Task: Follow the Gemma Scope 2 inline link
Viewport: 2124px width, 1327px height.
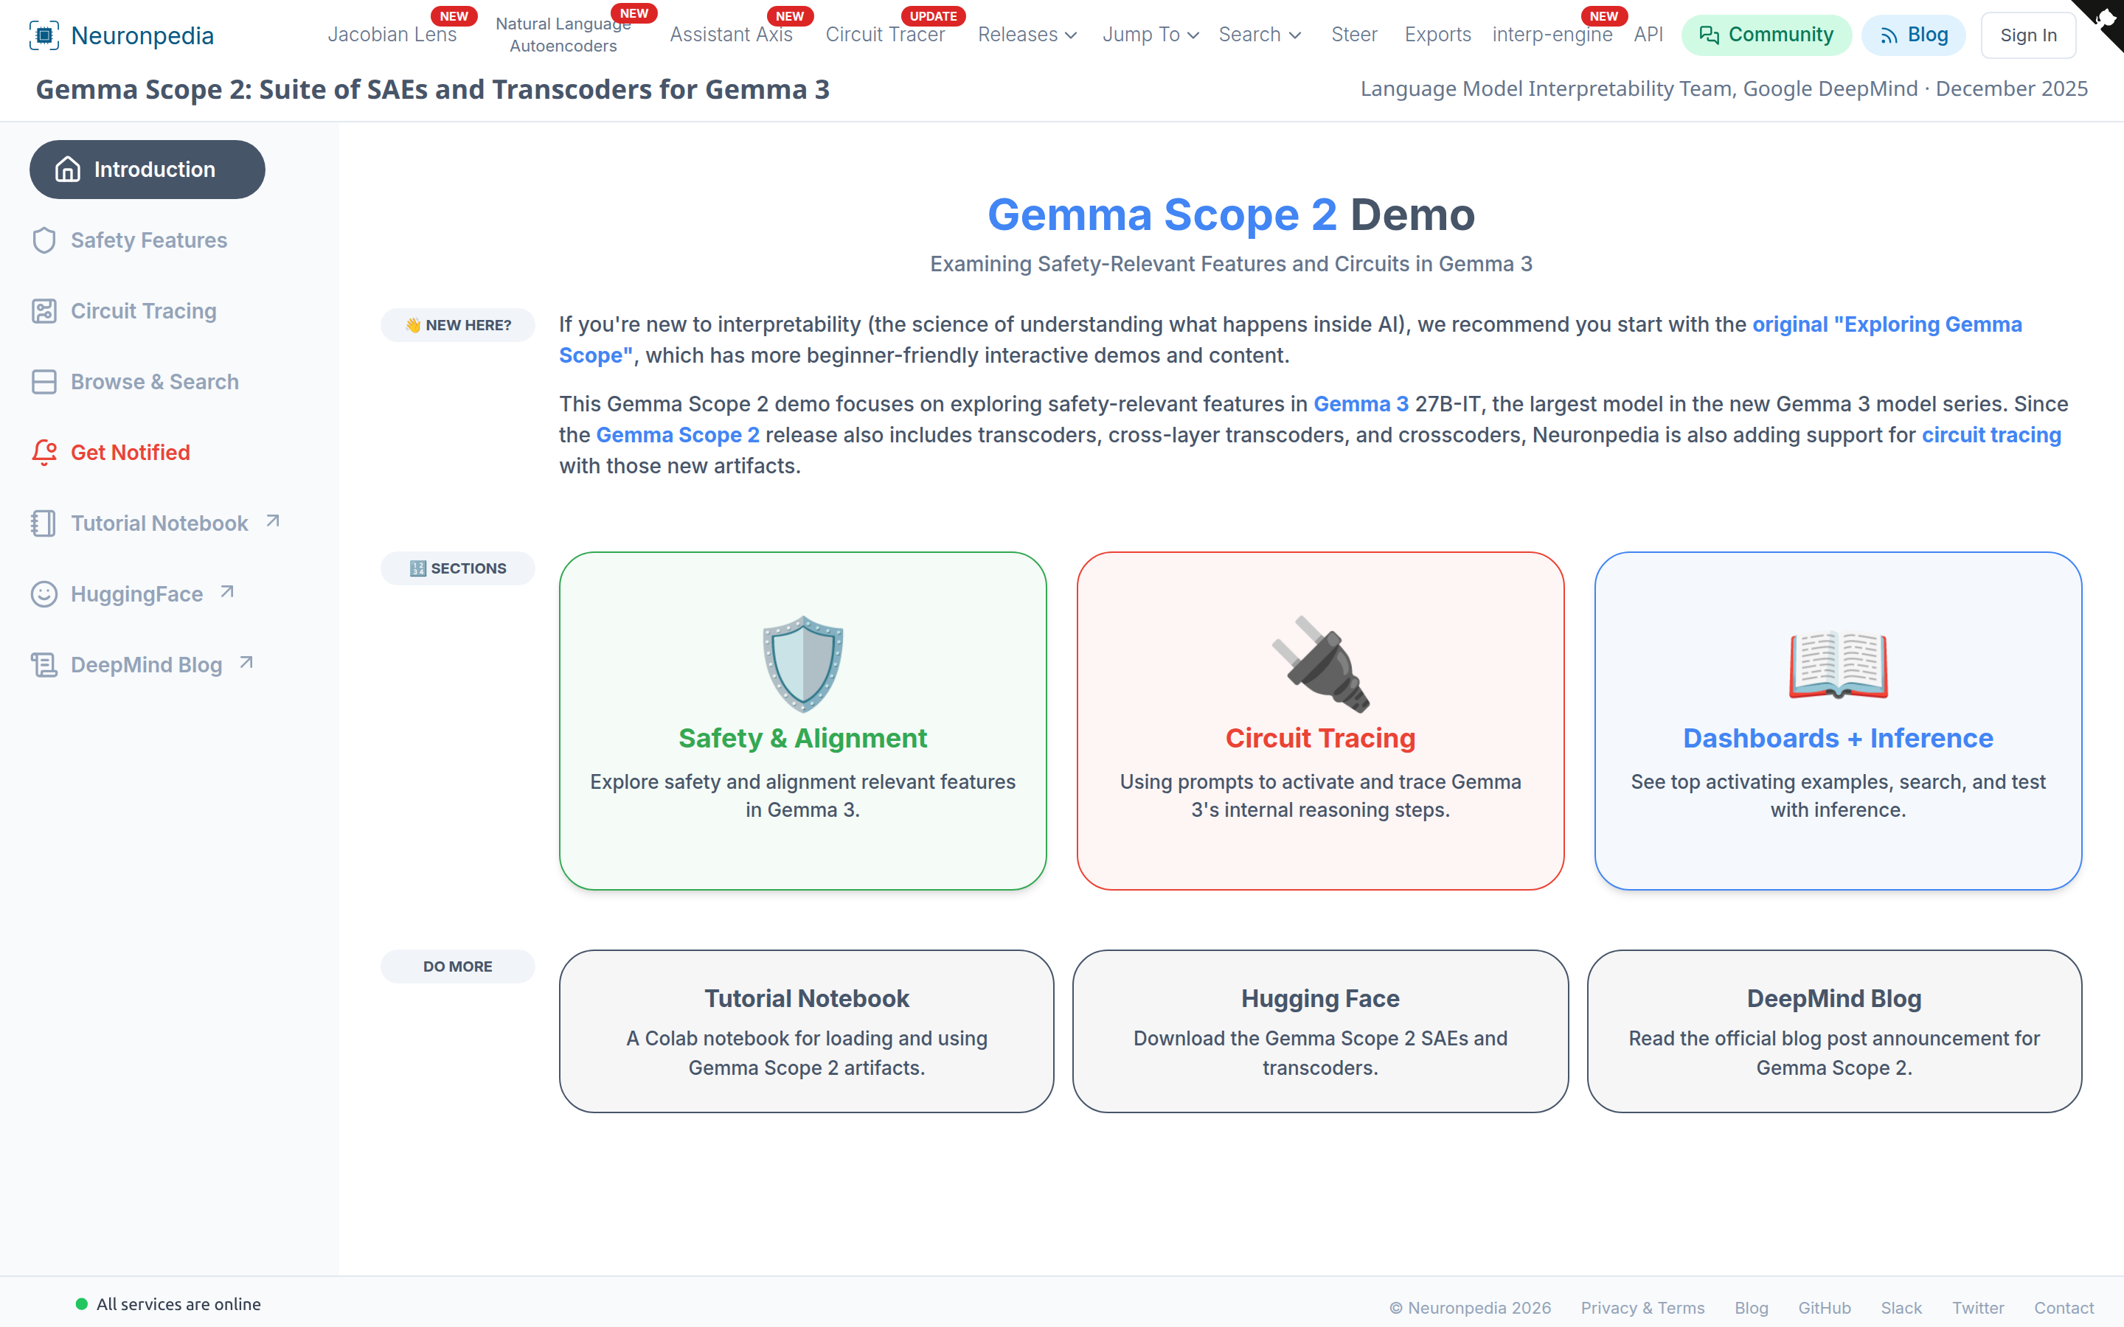Action: tap(678, 435)
